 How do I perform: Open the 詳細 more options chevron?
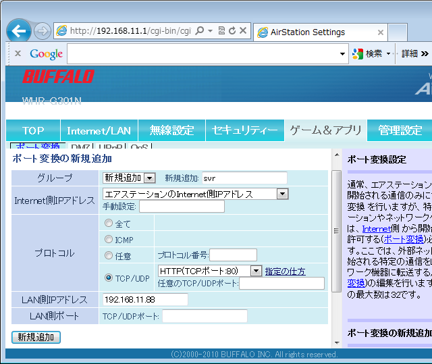414,53
